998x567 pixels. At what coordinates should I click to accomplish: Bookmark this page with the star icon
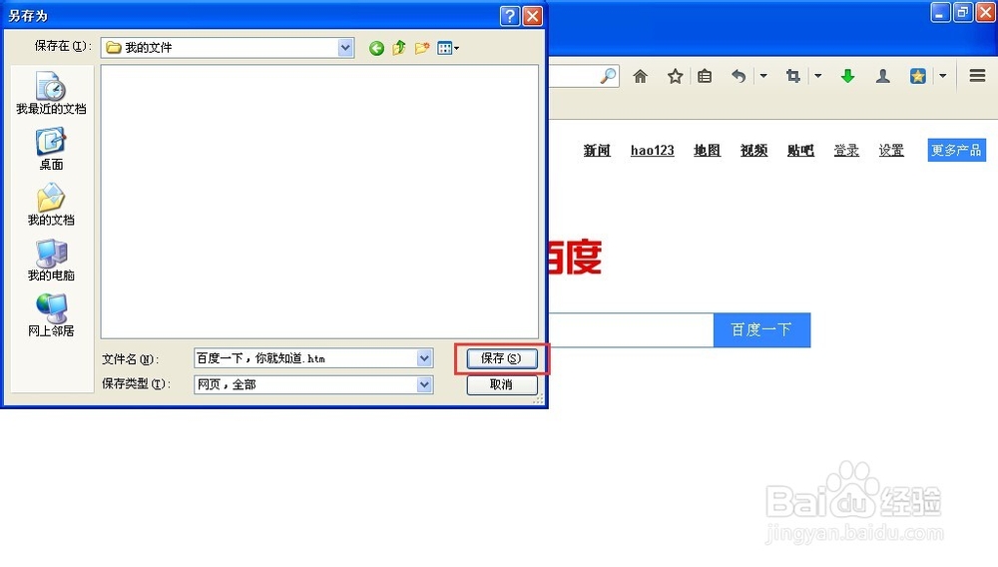tap(676, 76)
